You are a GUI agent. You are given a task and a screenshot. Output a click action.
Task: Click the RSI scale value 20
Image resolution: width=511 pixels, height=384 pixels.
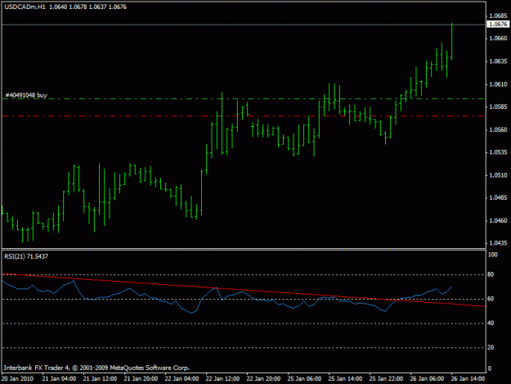click(491, 347)
